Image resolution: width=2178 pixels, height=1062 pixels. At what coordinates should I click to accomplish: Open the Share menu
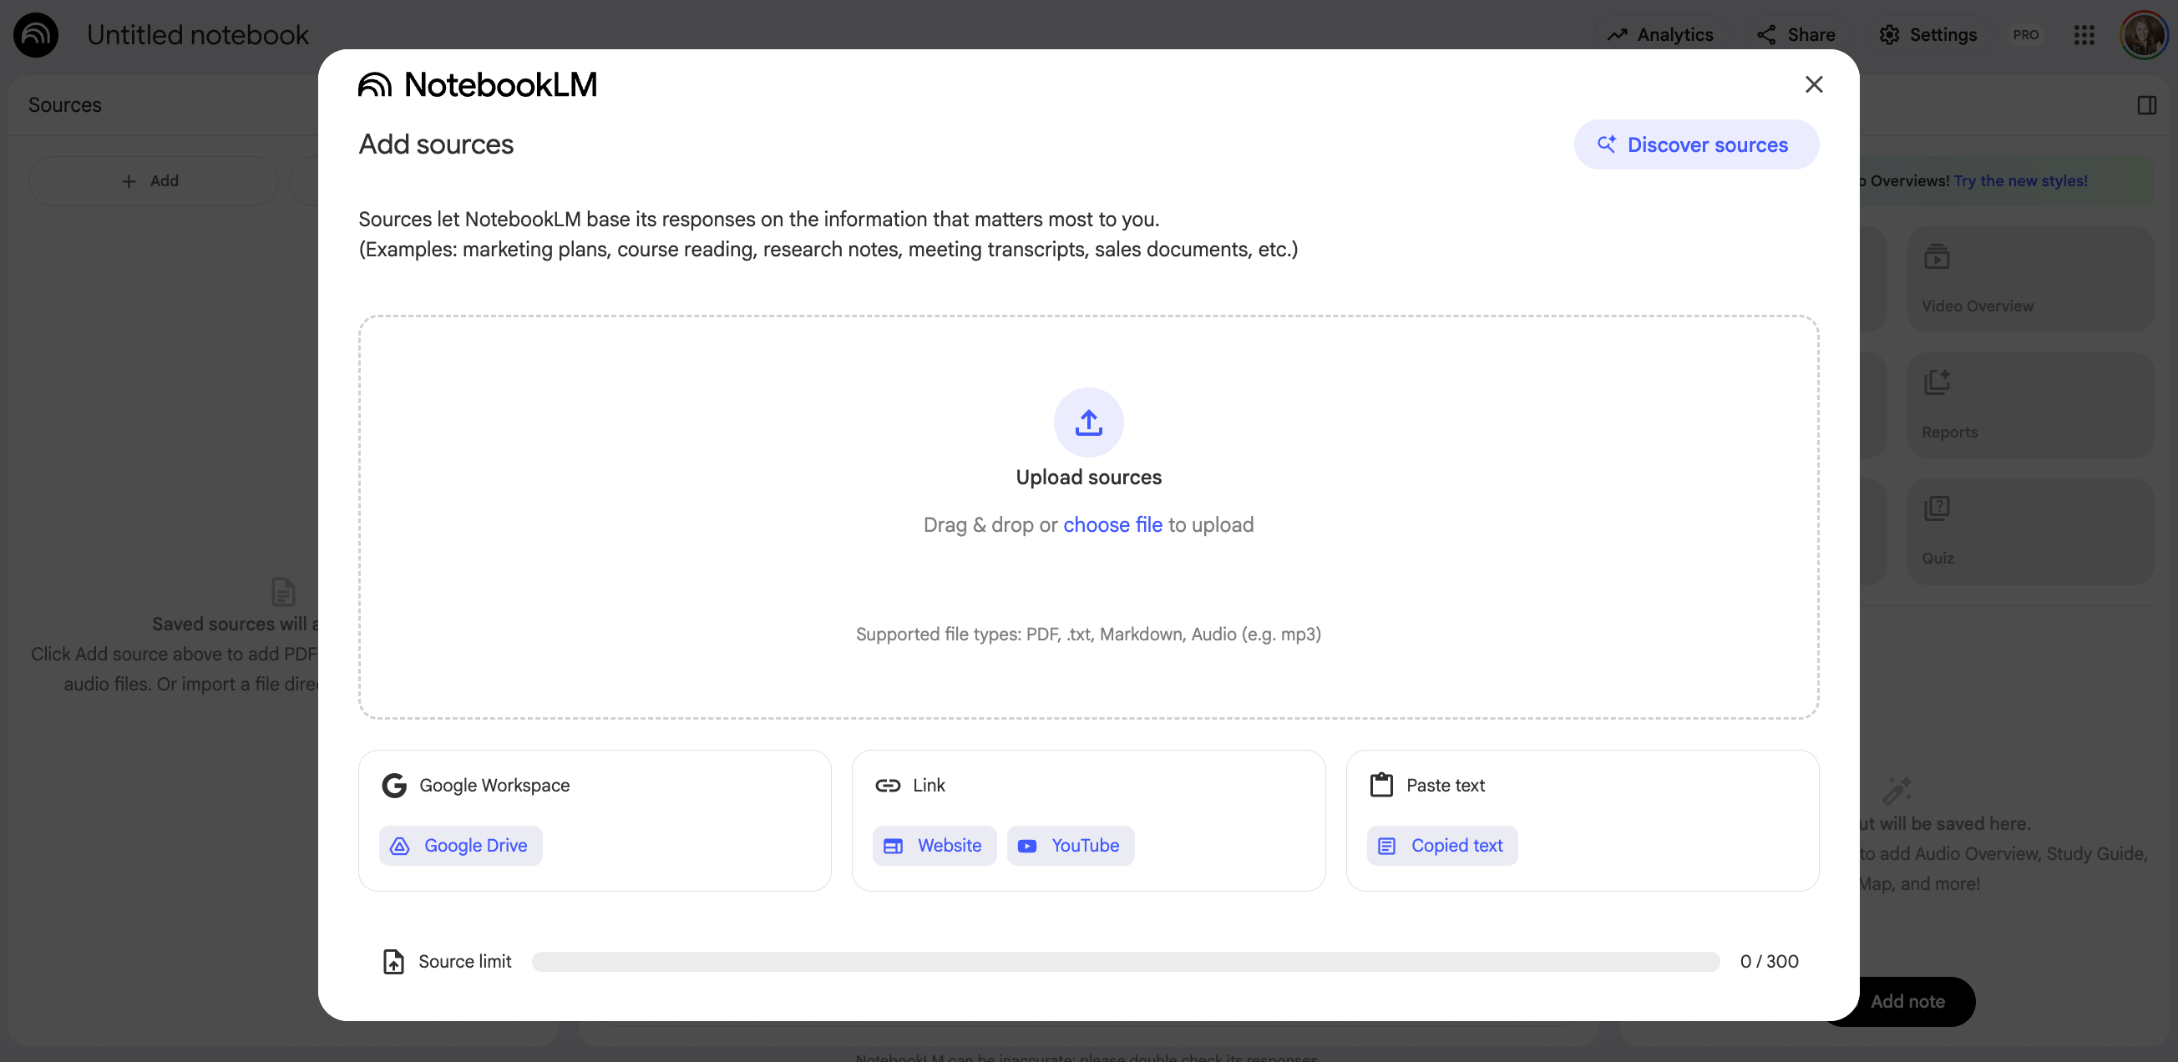point(1796,35)
